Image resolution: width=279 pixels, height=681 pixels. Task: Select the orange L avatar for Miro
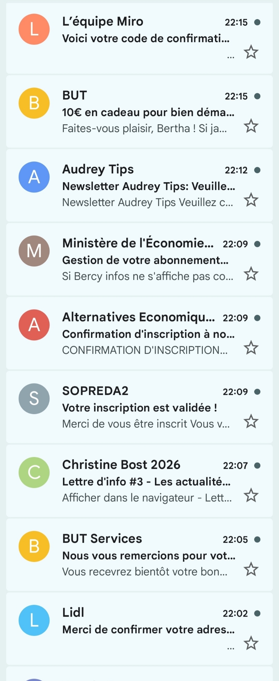pyautogui.click(x=34, y=29)
